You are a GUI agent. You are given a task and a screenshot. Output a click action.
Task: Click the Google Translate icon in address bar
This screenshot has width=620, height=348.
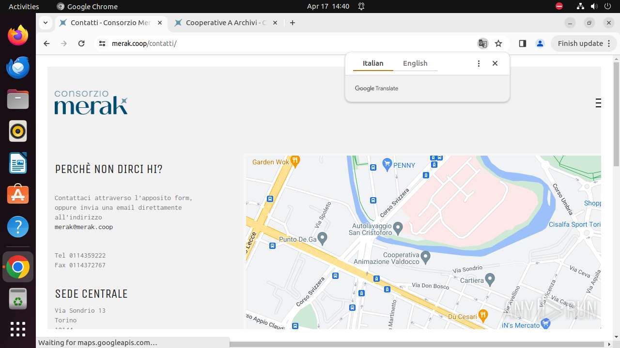(482, 43)
